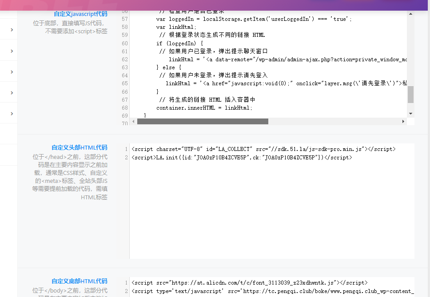Click the 自定义底部HTML代码 label
Image resolution: width=430 pixels, height=297 pixels.
click(79, 281)
